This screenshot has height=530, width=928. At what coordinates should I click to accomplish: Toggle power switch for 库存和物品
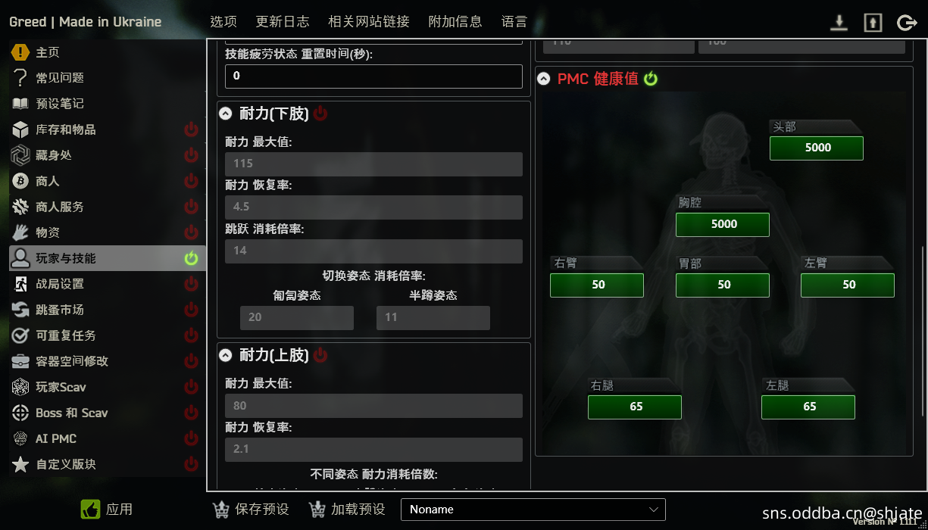point(191,129)
